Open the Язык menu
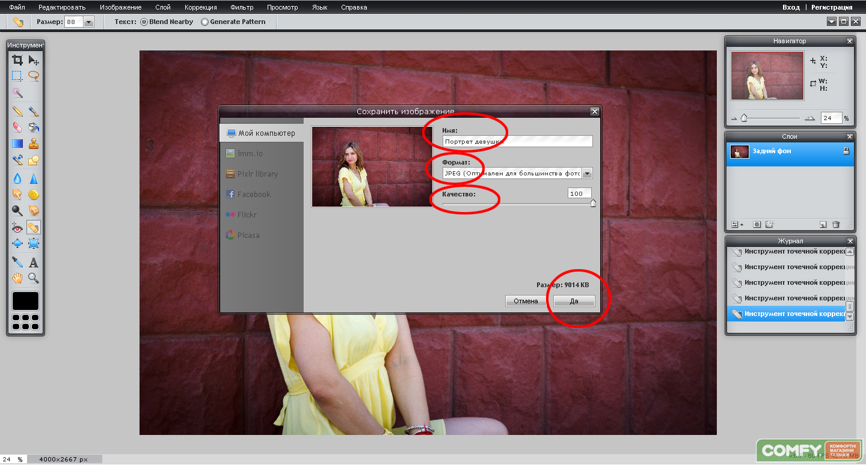Image resolution: width=866 pixels, height=465 pixels. [x=320, y=7]
